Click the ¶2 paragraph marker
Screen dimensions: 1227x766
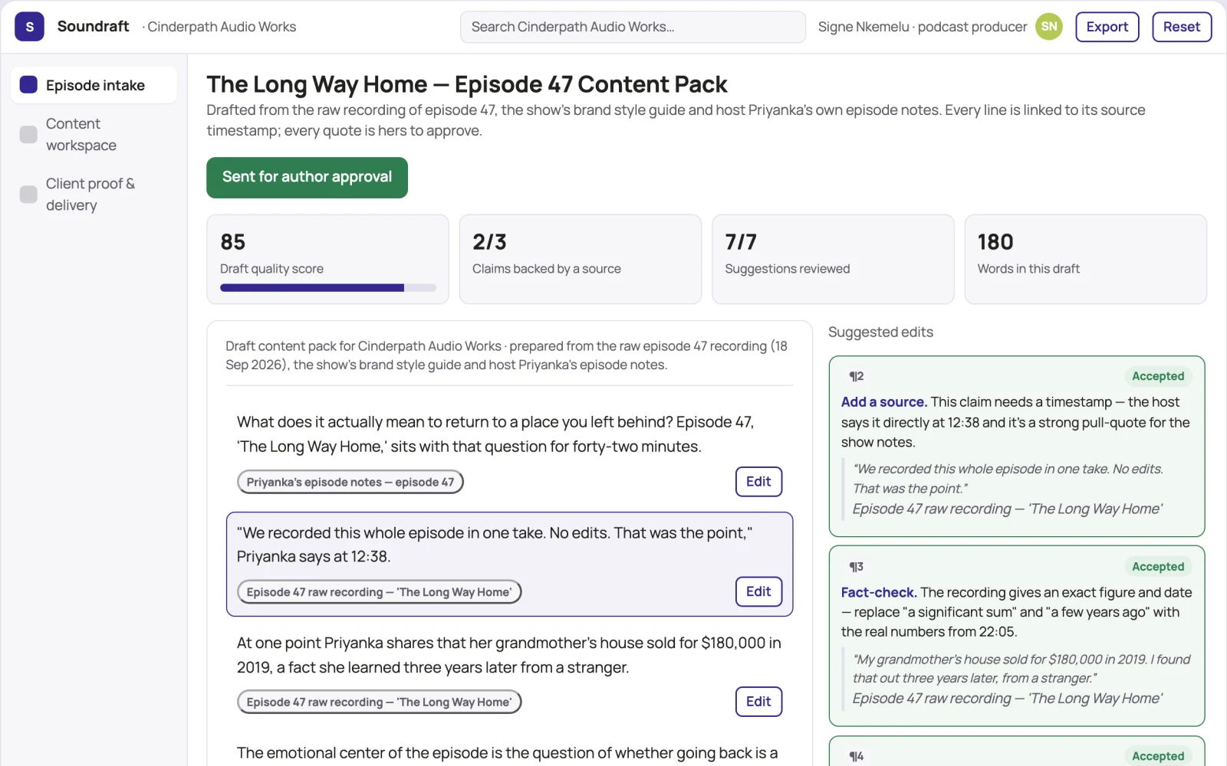pos(856,376)
